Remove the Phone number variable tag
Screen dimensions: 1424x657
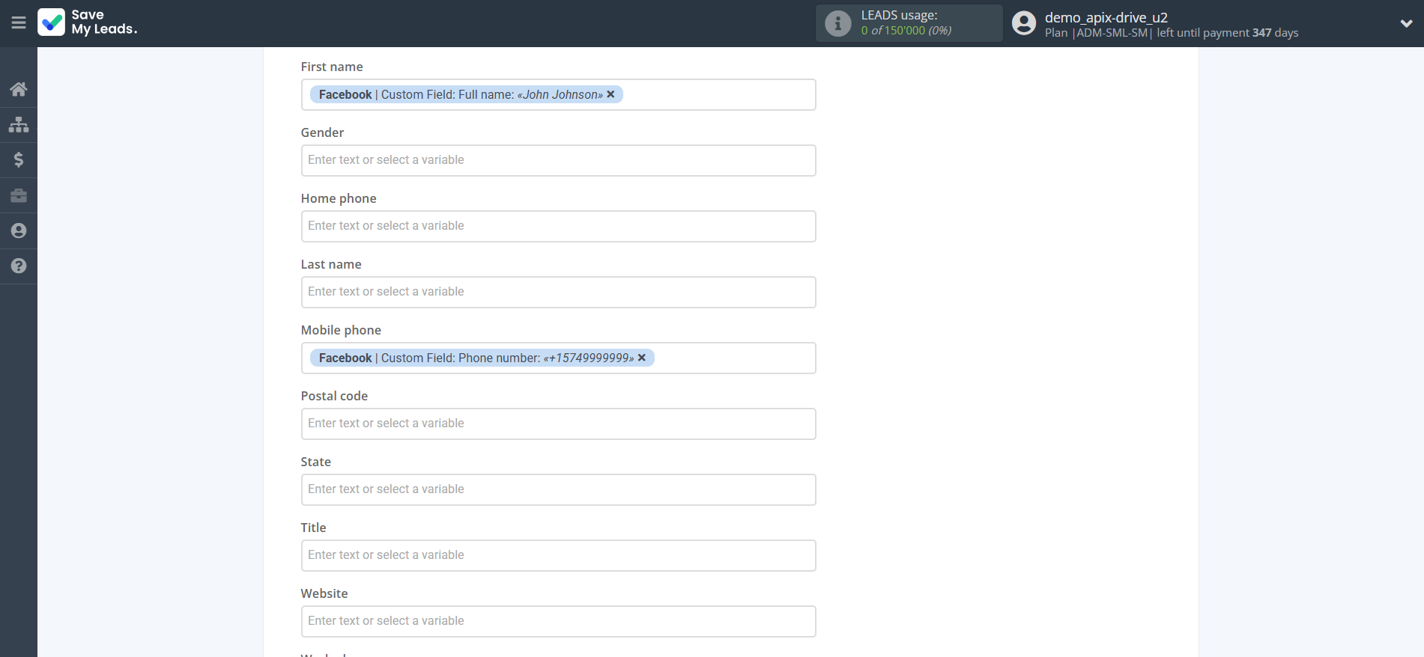tap(642, 358)
